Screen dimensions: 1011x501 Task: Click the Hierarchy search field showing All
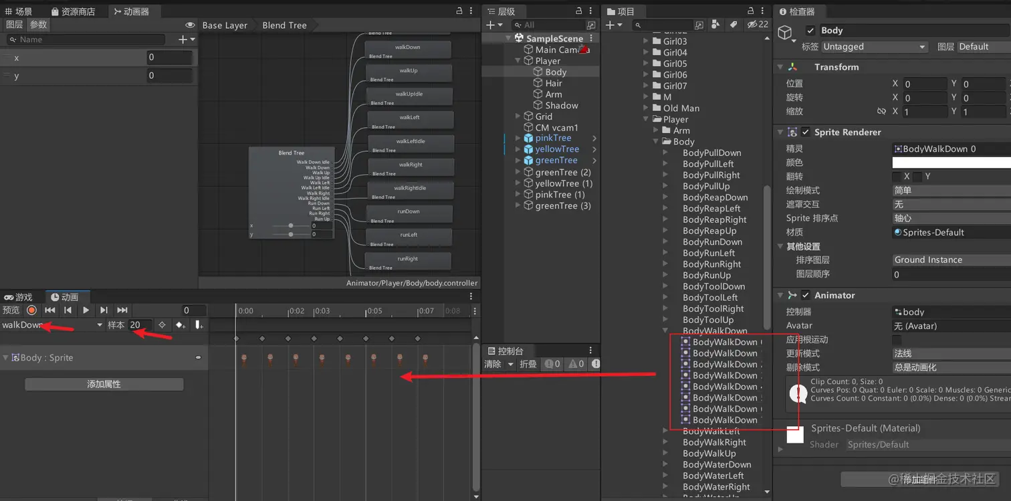click(x=554, y=25)
